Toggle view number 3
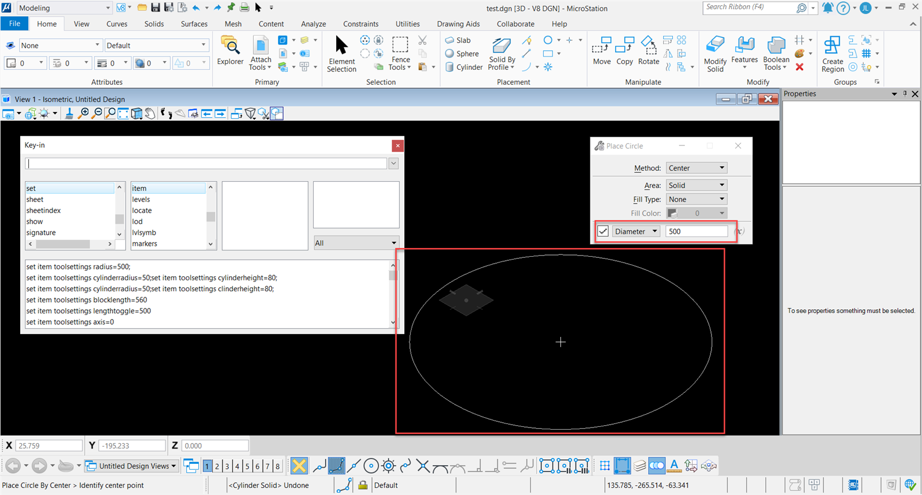The height and width of the screenshot is (495, 922). click(227, 466)
